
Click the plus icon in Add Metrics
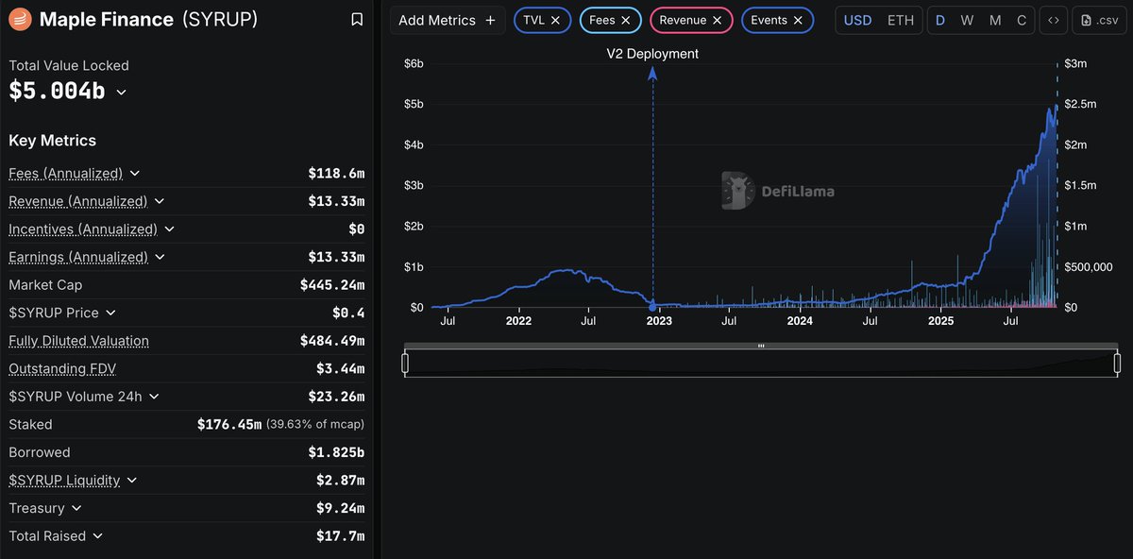489,20
